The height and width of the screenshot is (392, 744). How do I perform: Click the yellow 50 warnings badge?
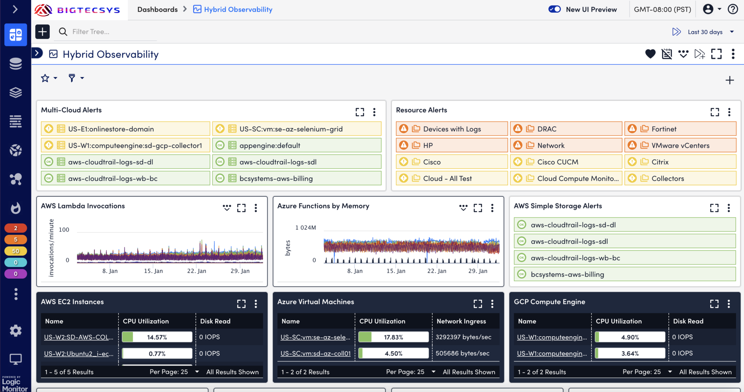click(x=16, y=251)
